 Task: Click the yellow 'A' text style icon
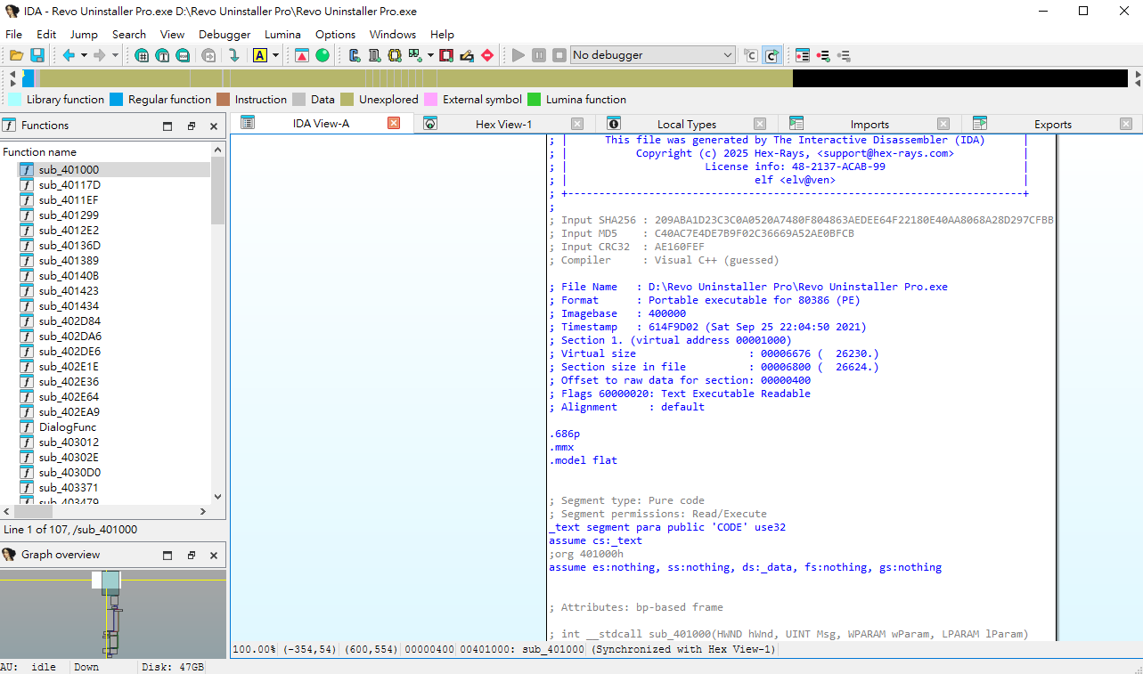pos(260,55)
